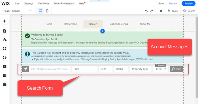Open the Site menu
This screenshot has height=104, width=198.
(17, 3)
